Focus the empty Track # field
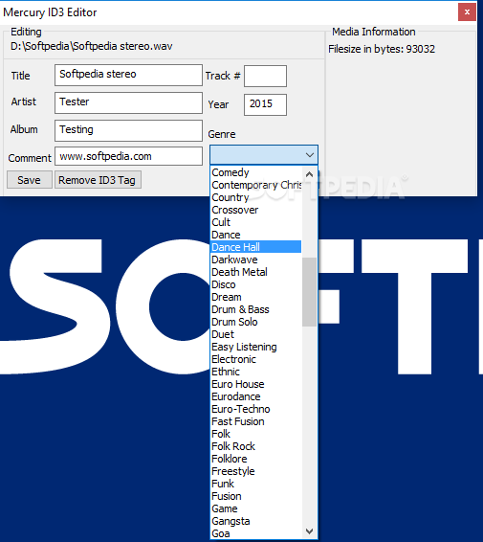 pos(265,76)
